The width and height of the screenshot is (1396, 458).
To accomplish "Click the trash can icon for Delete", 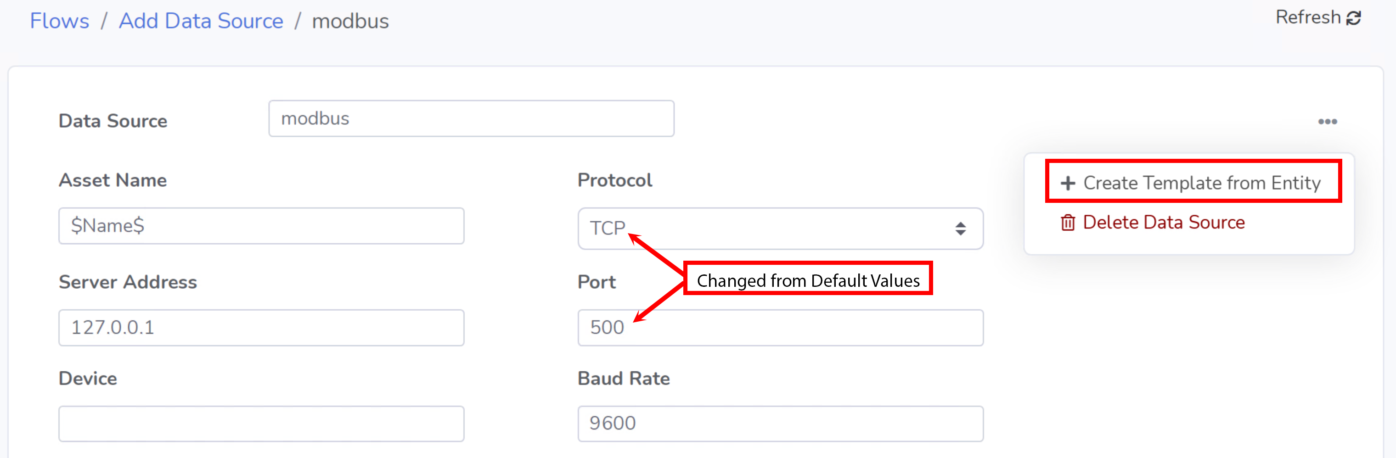I will (x=1068, y=223).
